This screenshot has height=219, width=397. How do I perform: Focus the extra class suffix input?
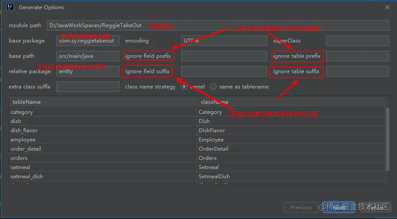(x=88, y=87)
